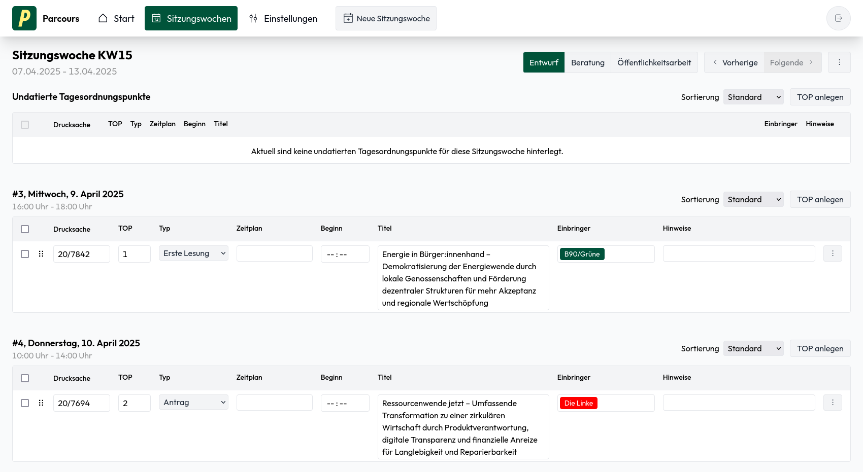Viewport: 863px width, 472px height.
Task: Open the three-dot menu for row 20/7694
Action: pyautogui.click(x=833, y=403)
